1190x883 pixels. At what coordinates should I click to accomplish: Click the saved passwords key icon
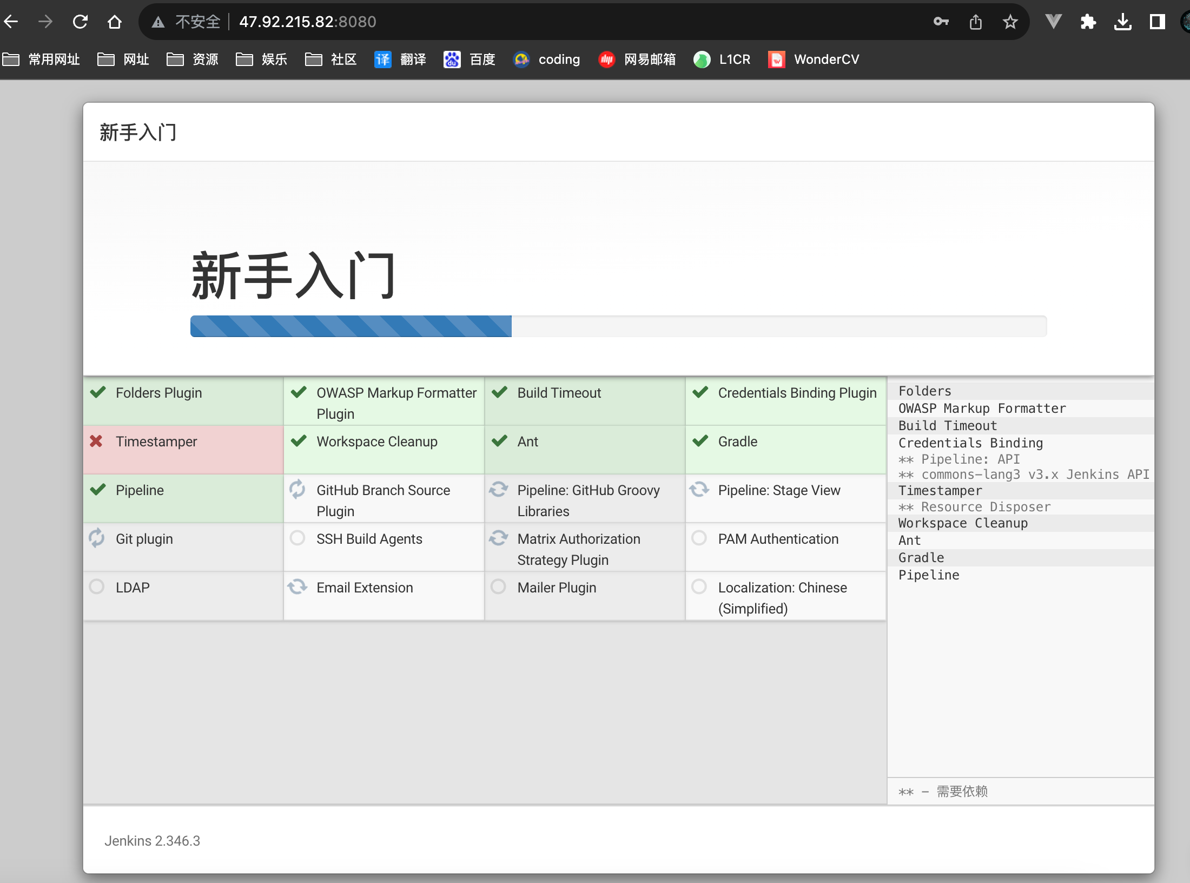[941, 22]
